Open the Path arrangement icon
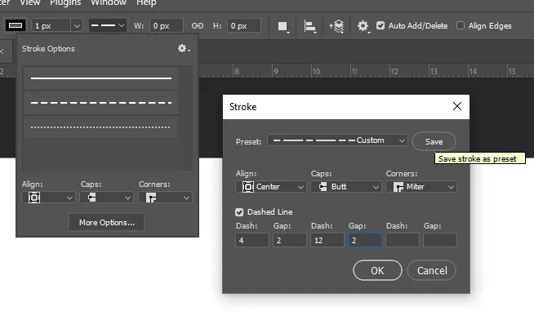534x311 pixels. (x=336, y=26)
